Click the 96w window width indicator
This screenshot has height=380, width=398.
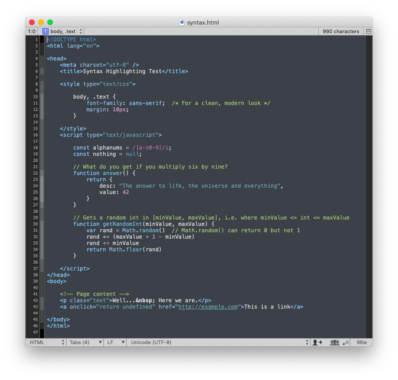click(x=362, y=343)
